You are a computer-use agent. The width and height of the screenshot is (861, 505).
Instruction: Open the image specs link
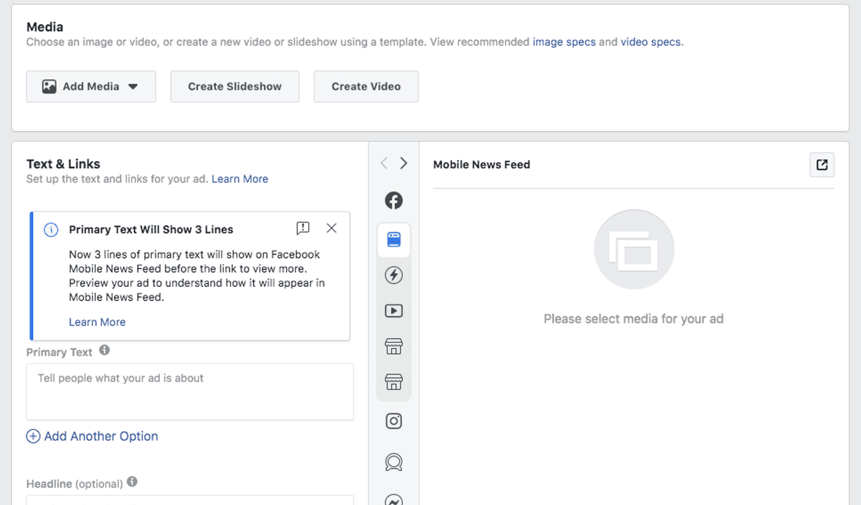(564, 42)
